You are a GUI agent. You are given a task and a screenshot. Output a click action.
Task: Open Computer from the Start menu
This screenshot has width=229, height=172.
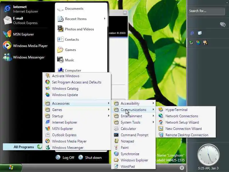click(69, 70)
